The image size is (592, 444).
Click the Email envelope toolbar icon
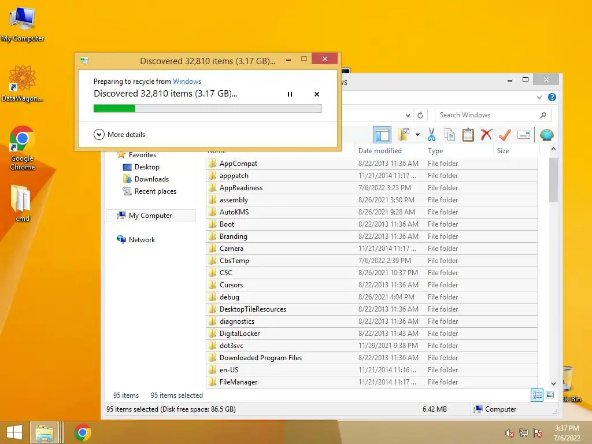point(524,135)
